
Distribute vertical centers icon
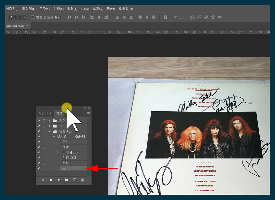click(x=124, y=17)
